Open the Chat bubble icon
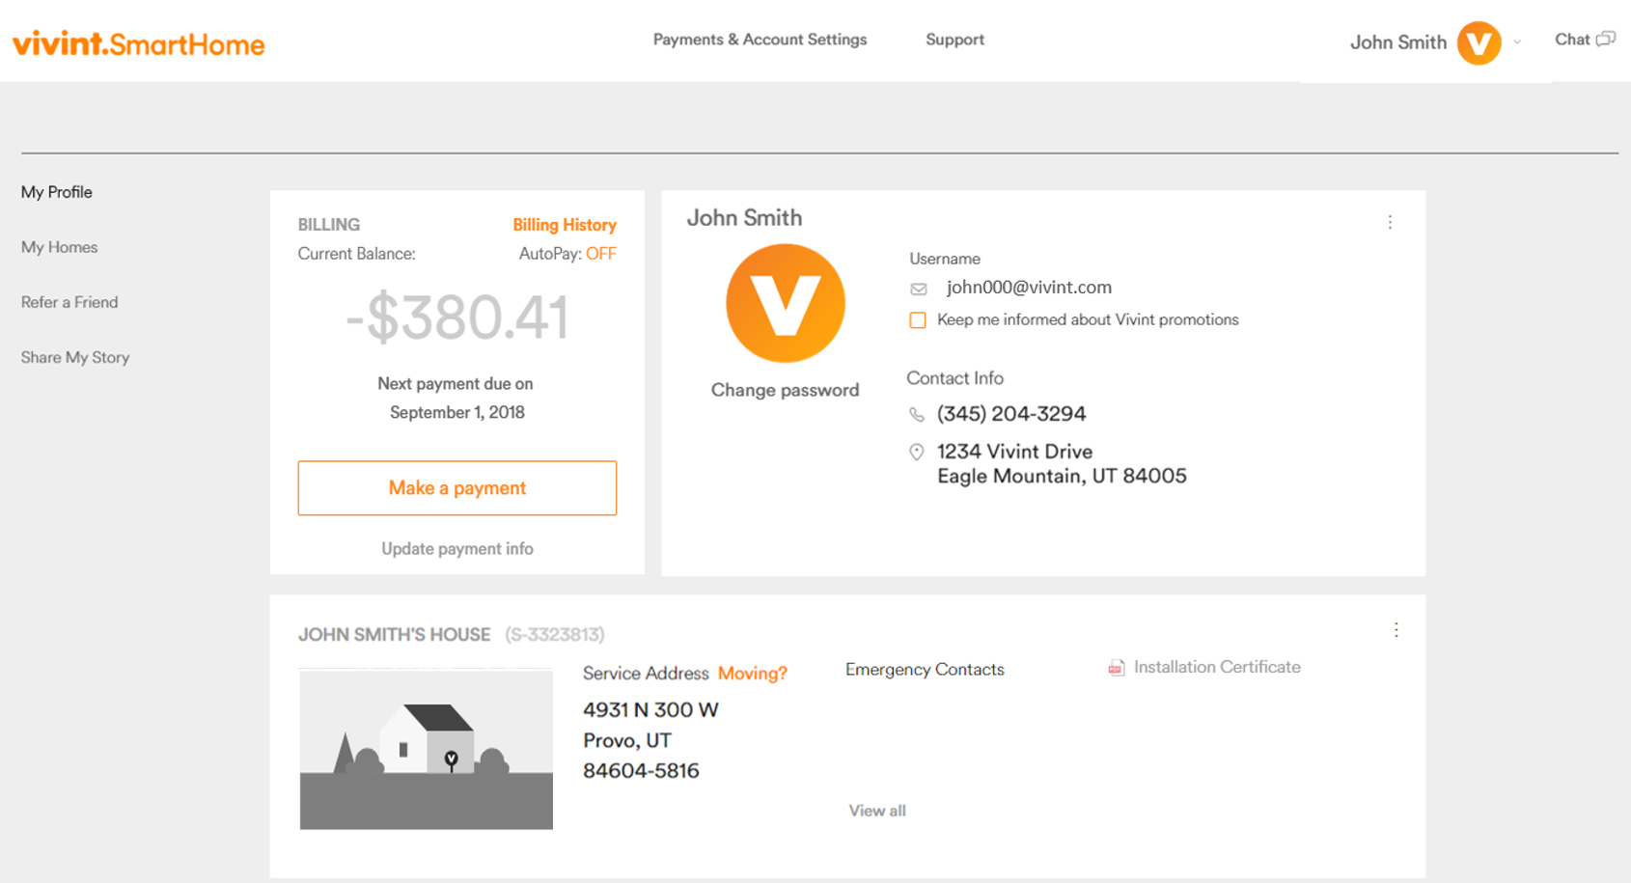 click(1606, 40)
